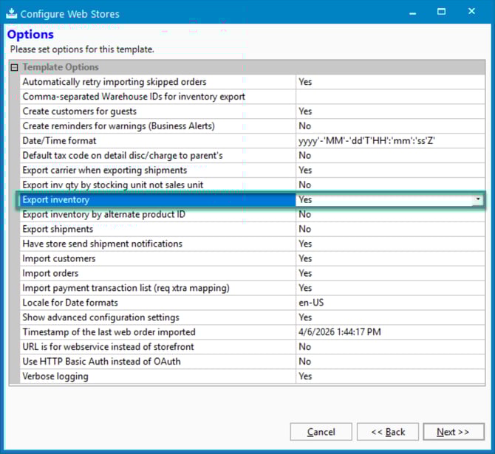Click the << Back button
Viewport: 495px width, 454px height.
pos(386,432)
